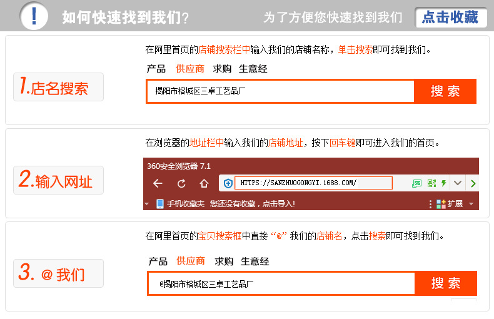Click the 2.输入网址 label button

(x=58, y=180)
